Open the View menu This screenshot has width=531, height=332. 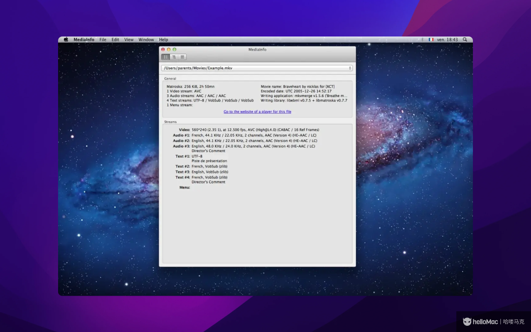(129, 40)
